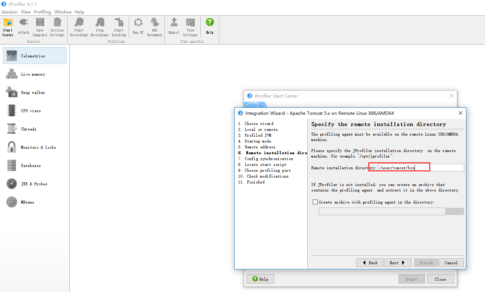The height and width of the screenshot is (292, 485).
Task: Open the View menu
Action: (26, 12)
